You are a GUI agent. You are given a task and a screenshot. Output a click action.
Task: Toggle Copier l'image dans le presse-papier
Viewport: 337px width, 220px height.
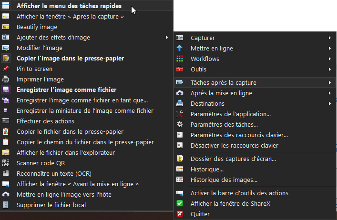tap(70, 59)
